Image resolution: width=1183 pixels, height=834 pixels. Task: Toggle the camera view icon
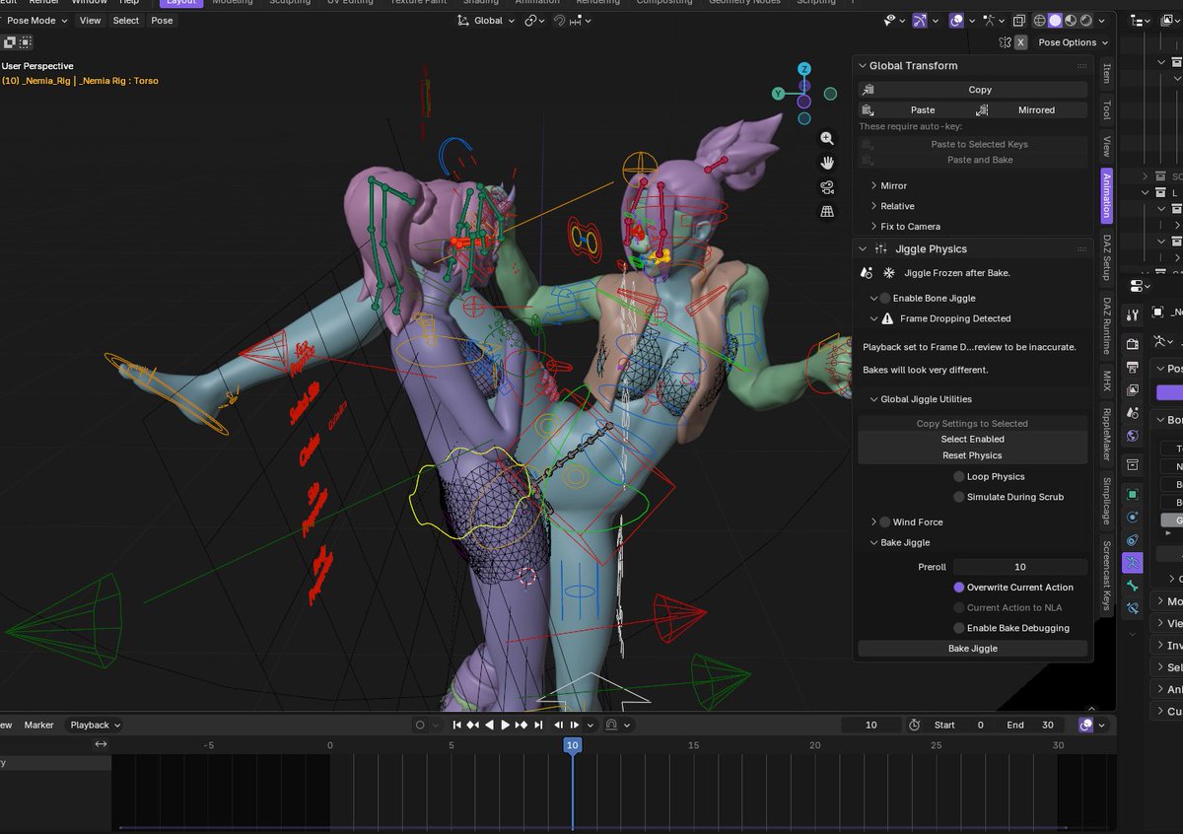tap(827, 187)
